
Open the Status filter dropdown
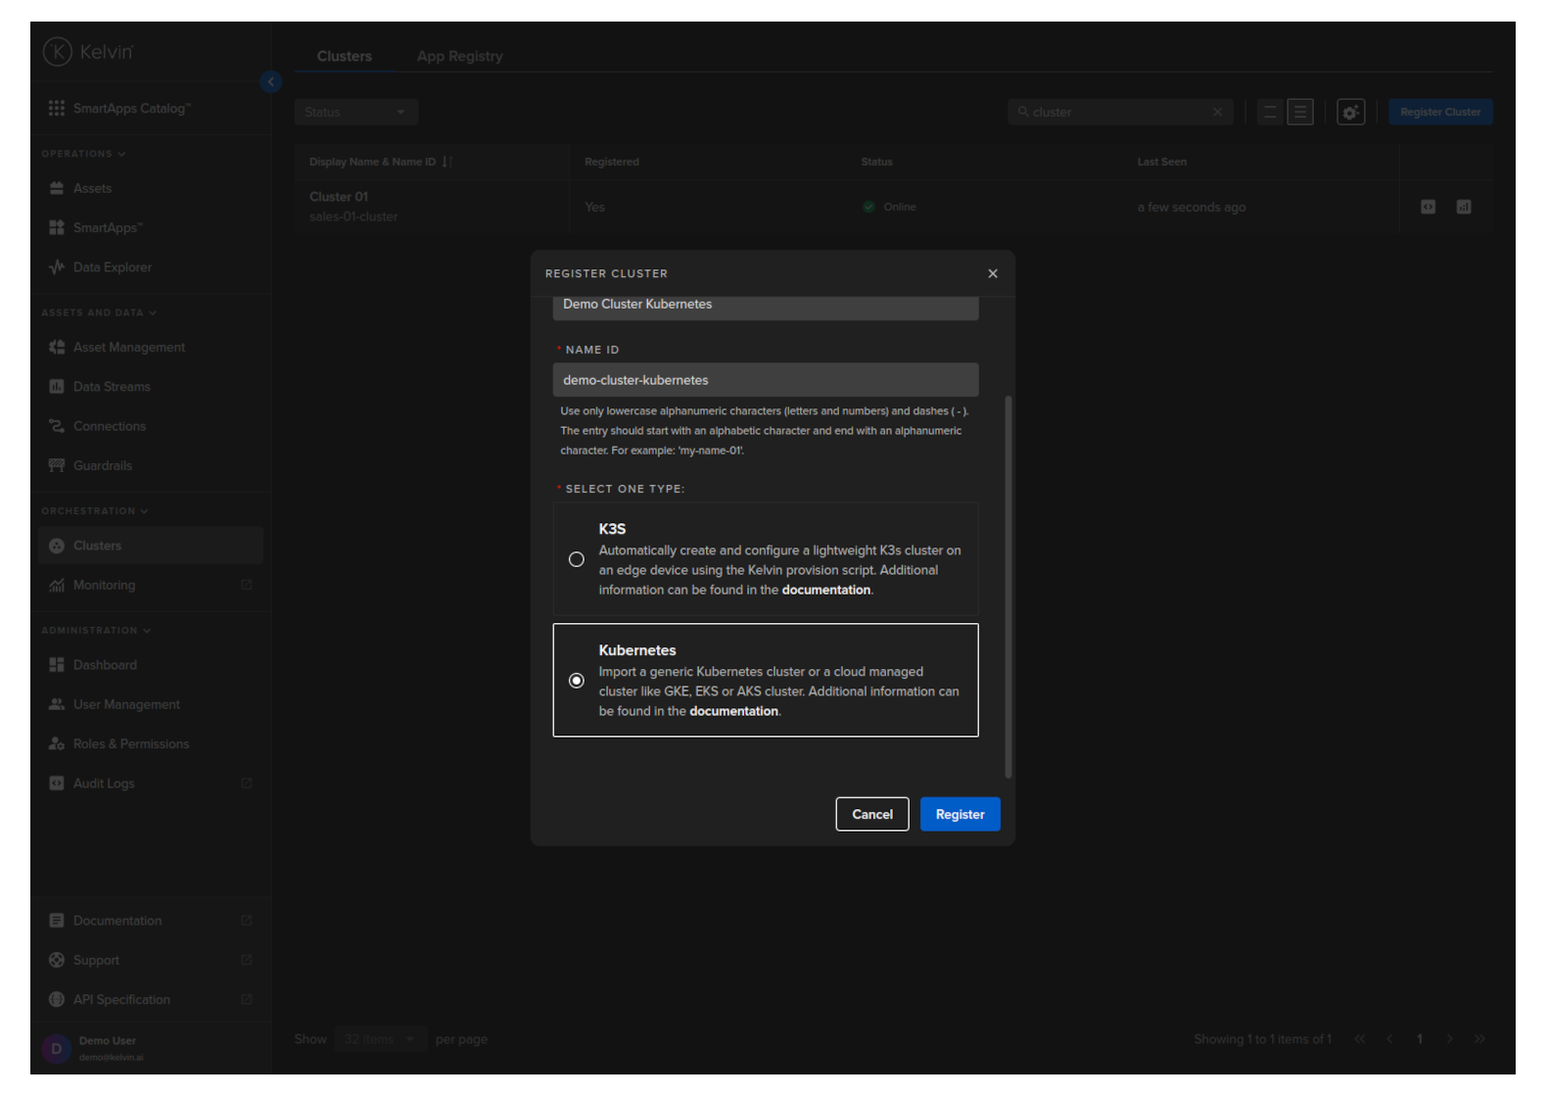[x=356, y=113]
